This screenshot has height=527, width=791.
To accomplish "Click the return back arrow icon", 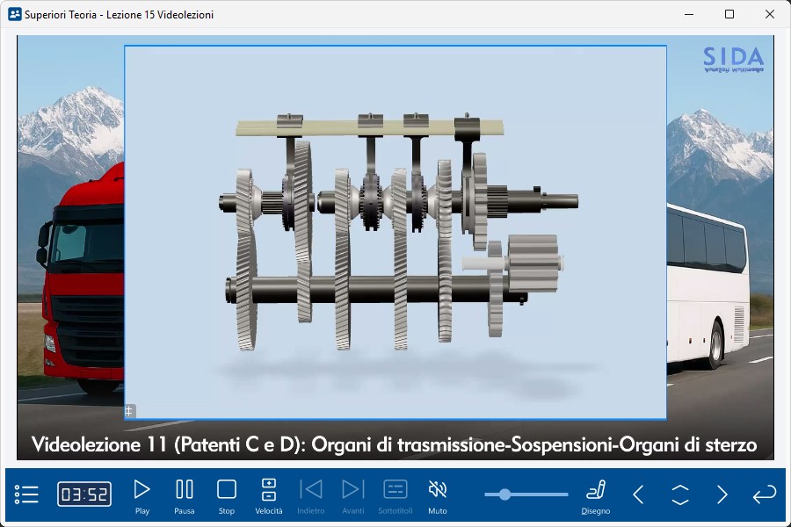I will (764, 495).
